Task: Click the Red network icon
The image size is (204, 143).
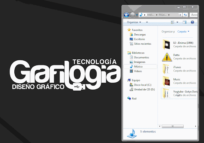Action: [129, 98]
